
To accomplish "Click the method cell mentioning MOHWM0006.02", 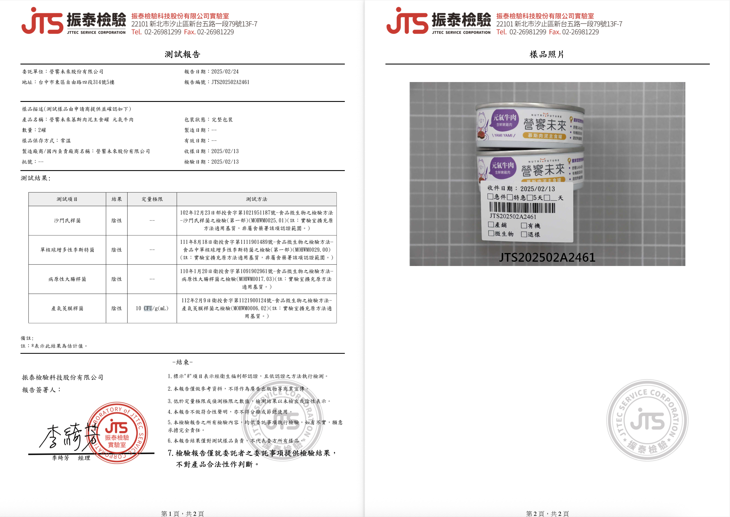I will click(x=256, y=309).
